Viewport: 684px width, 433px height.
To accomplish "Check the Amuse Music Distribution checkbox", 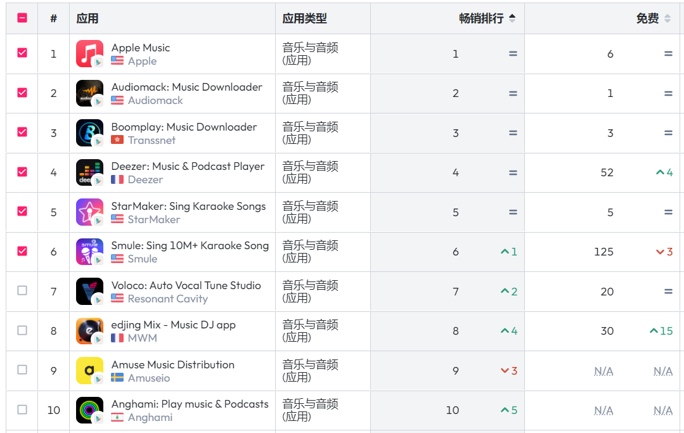I will (22, 370).
